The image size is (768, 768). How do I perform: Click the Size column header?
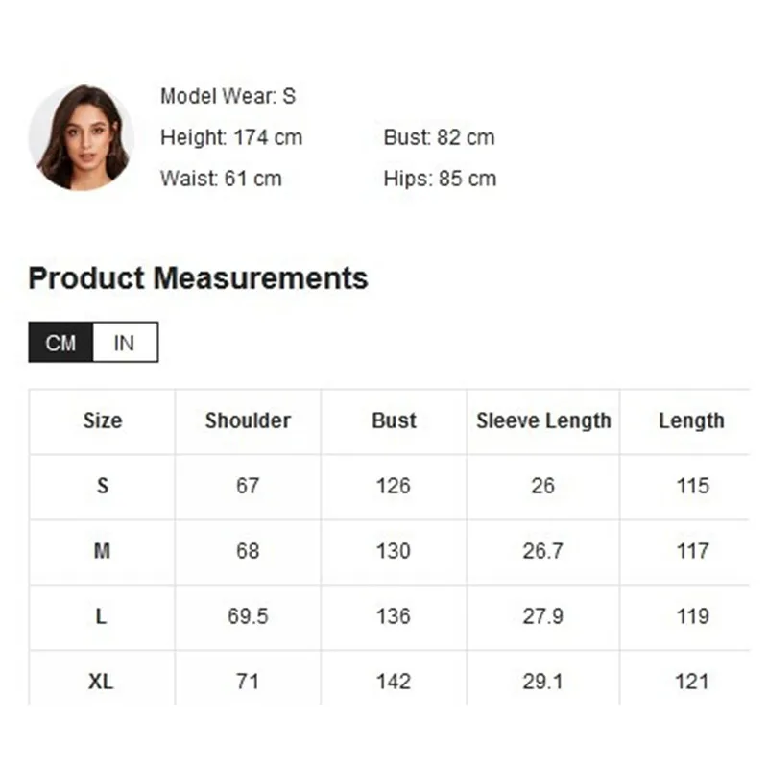click(x=103, y=420)
